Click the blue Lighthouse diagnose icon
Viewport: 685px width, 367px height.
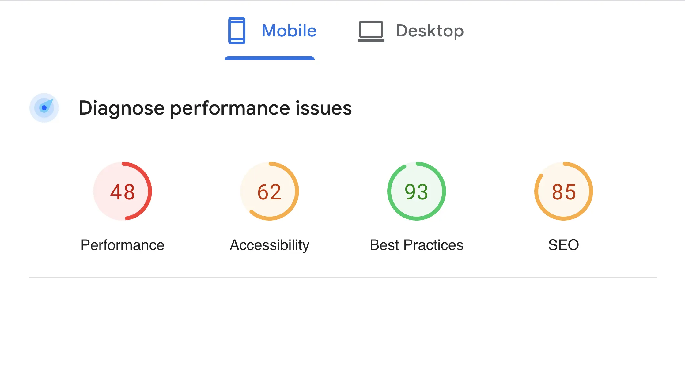(x=44, y=108)
